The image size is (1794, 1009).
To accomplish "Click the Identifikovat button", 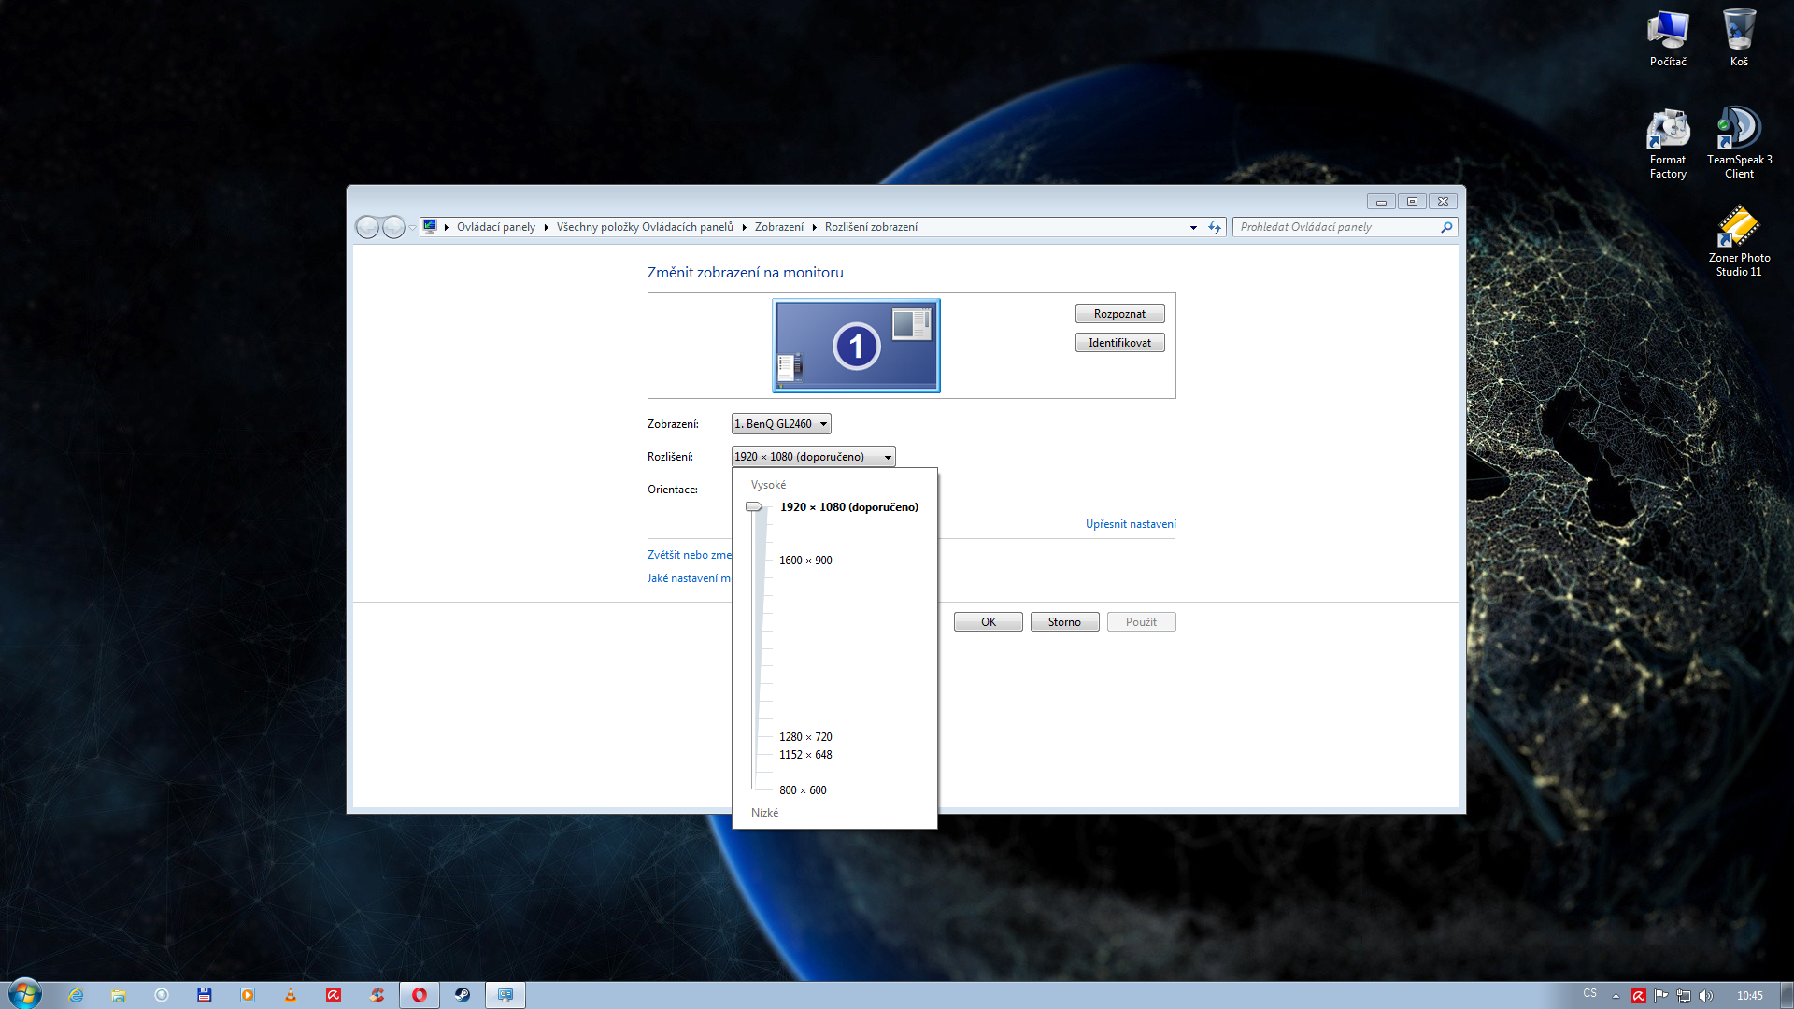I will [1119, 343].
